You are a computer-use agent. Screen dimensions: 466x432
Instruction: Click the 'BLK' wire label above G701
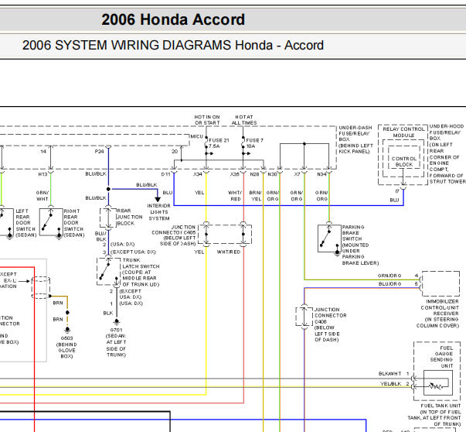(108, 313)
